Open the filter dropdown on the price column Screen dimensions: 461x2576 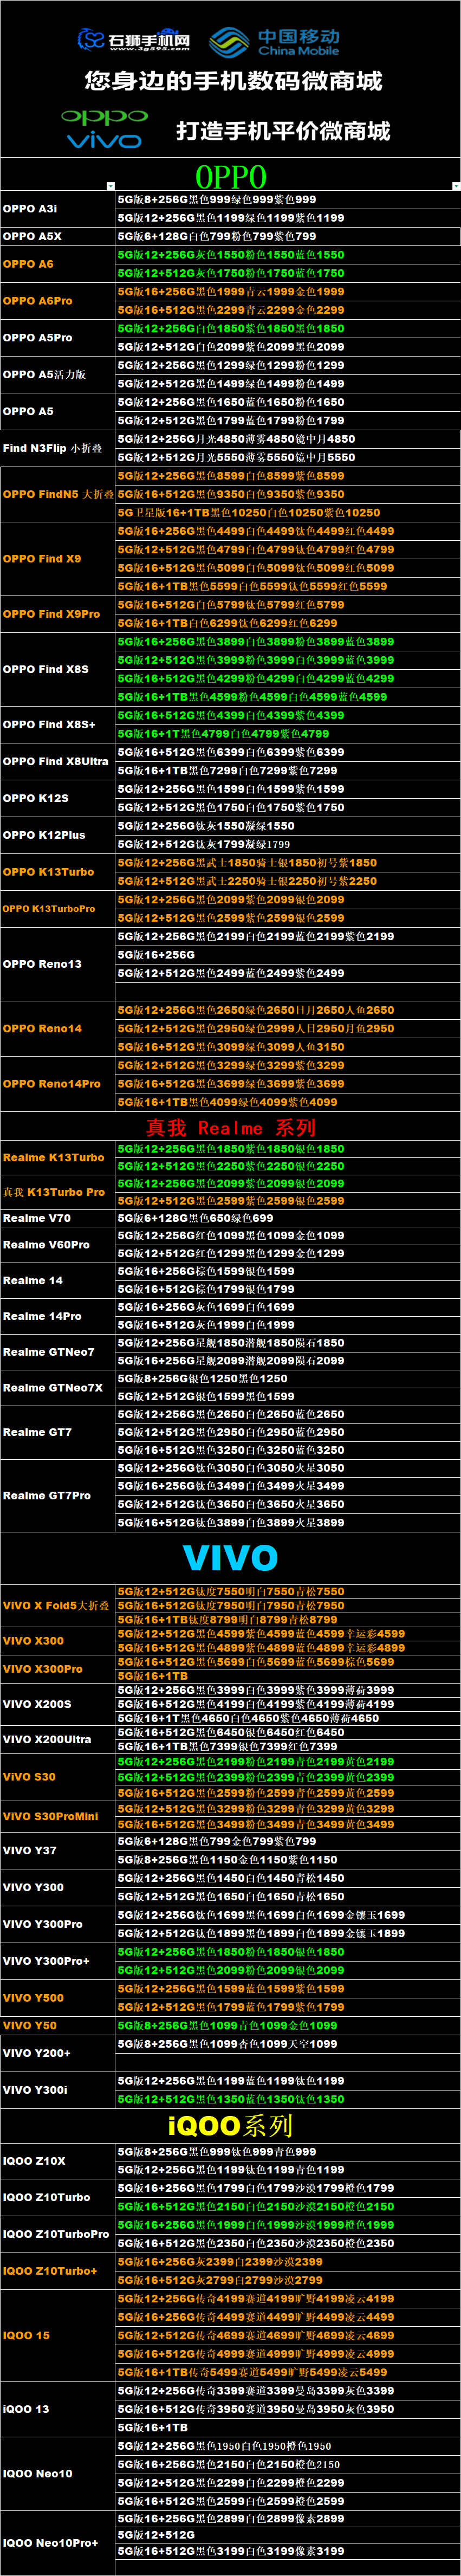coord(455,186)
